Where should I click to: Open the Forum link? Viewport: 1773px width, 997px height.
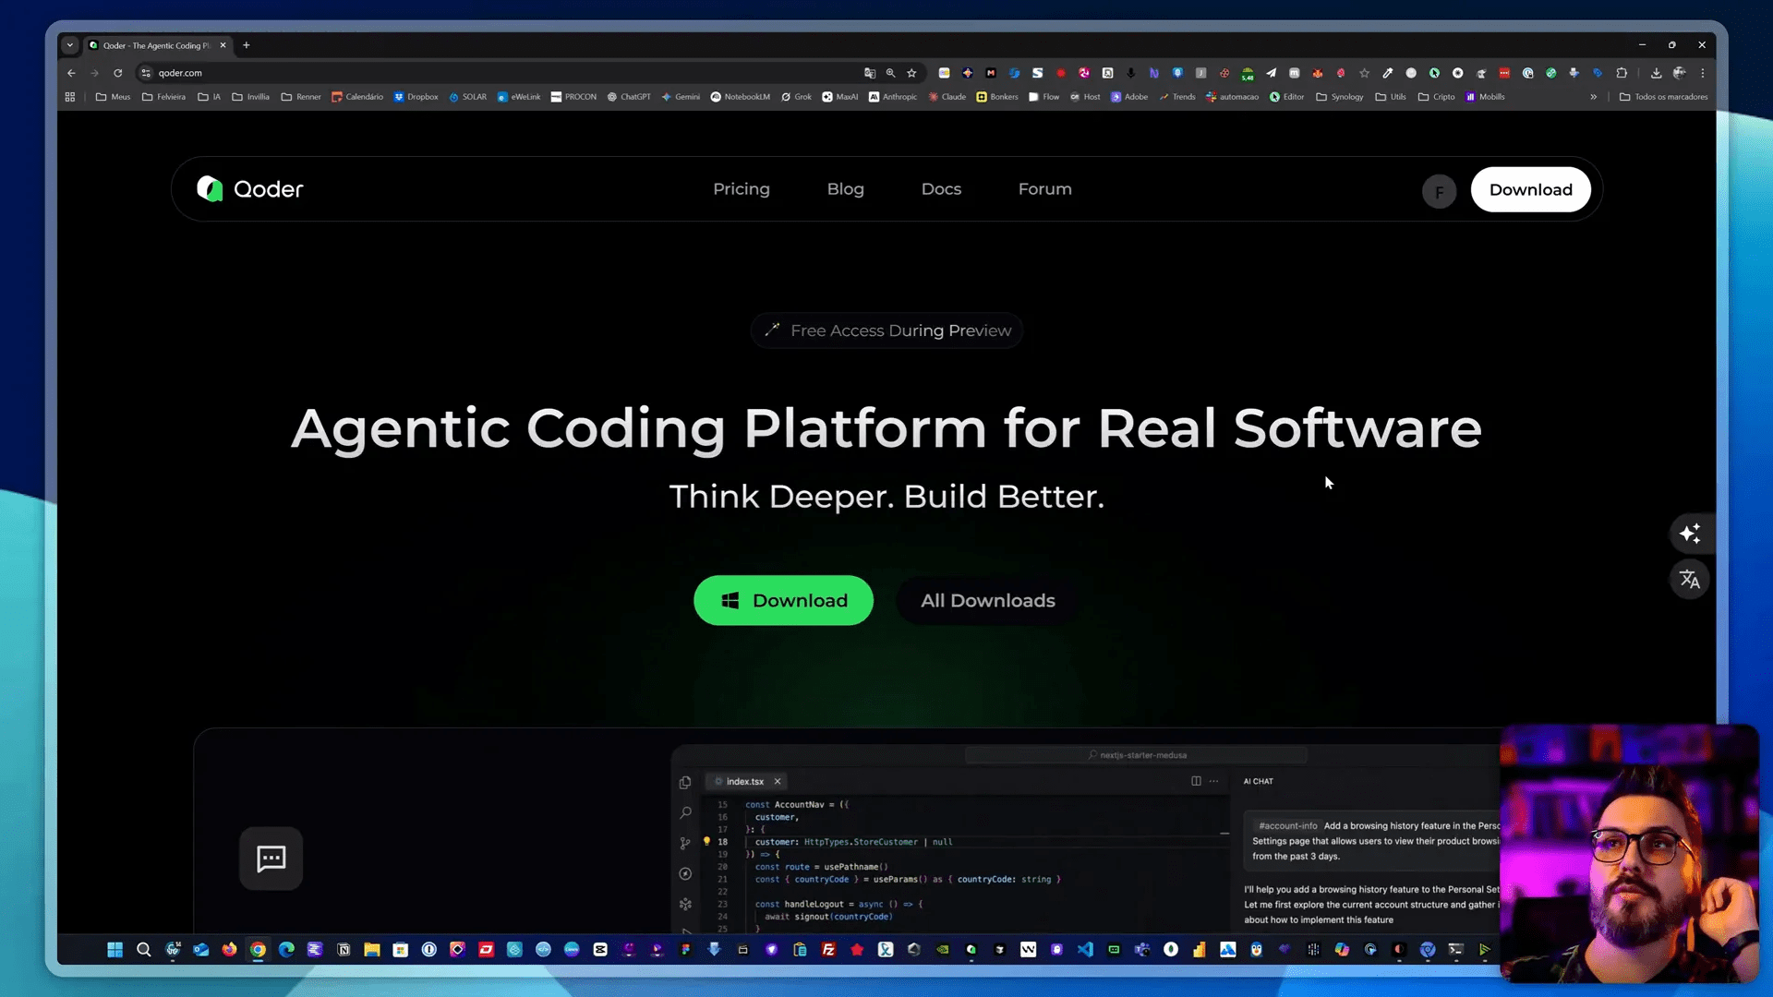[x=1044, y=189]
